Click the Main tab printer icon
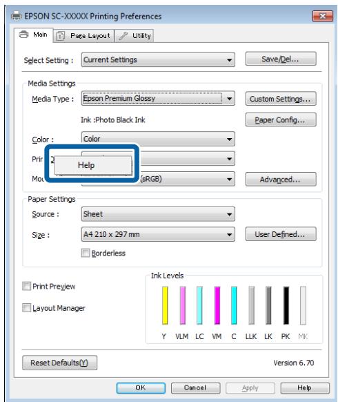 pos(23,34)
